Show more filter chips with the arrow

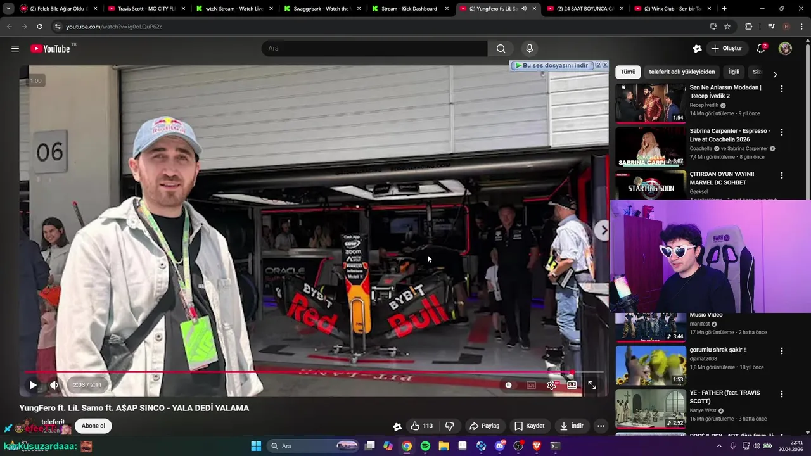[x=774, y=74]
